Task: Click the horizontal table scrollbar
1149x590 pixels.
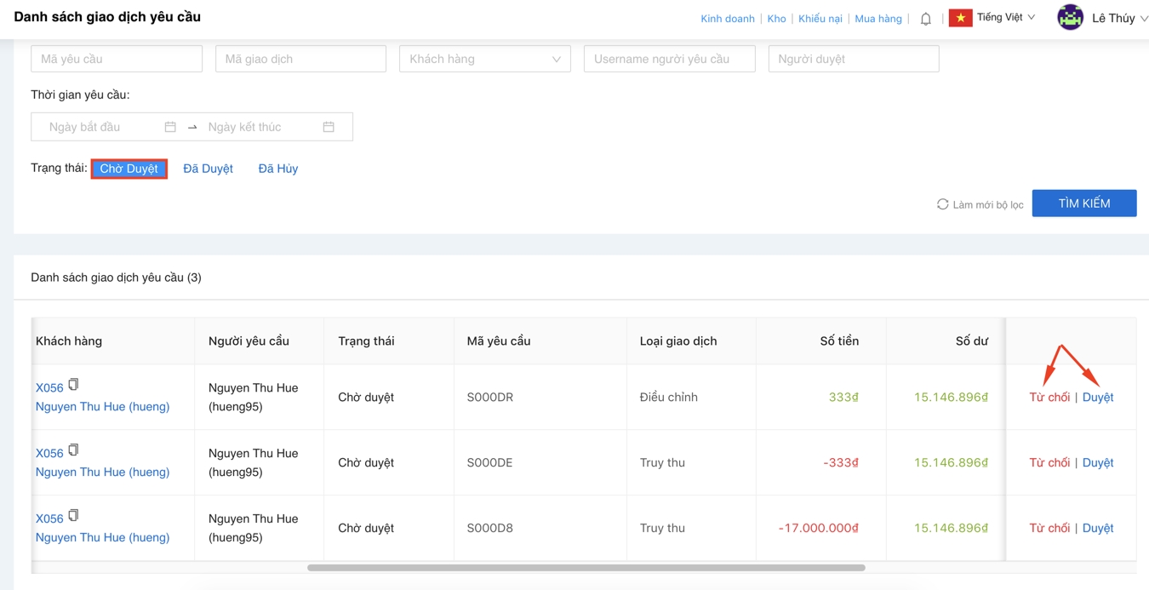Action: (x=586, y=567)
